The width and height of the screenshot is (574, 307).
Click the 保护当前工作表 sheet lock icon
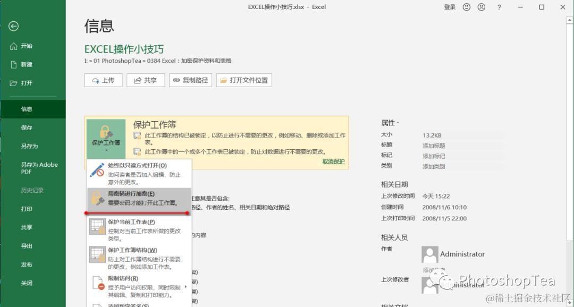pyautogui.click(x=97, y=226)
